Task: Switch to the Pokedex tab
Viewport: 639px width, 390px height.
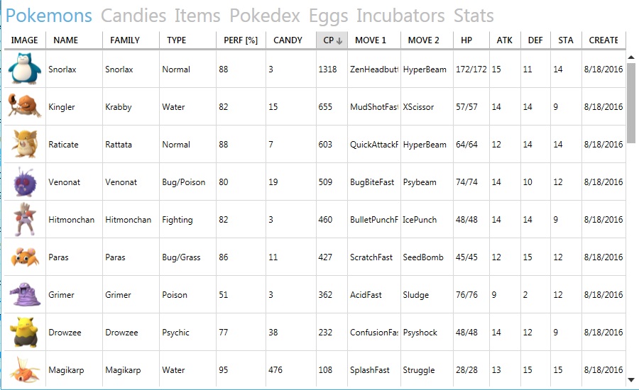Action: 265,16
